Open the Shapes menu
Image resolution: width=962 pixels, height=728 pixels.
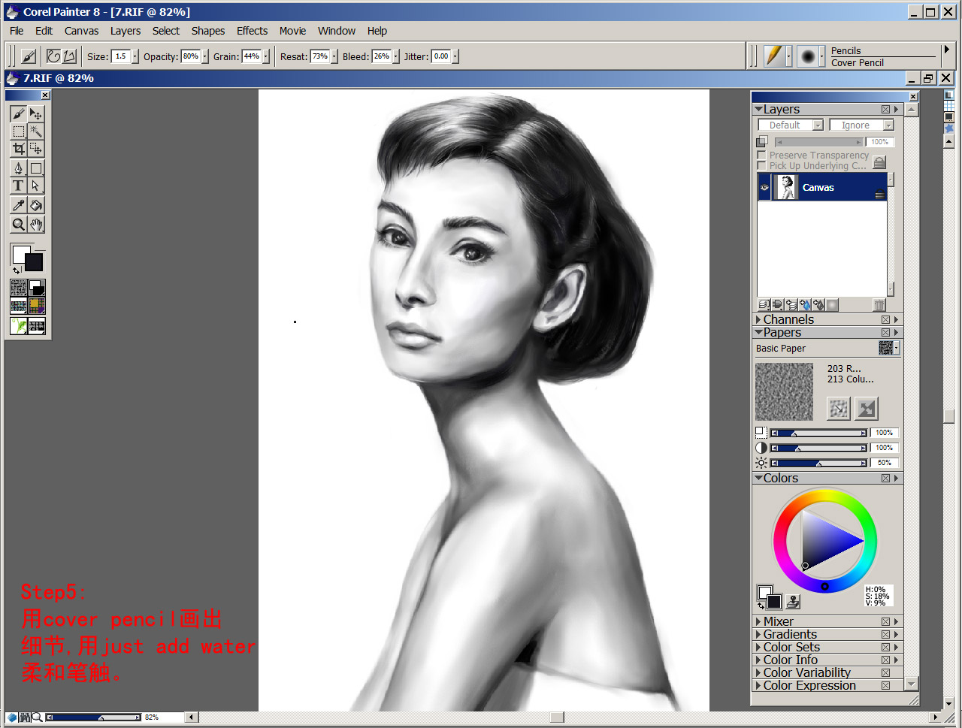[x=208, y=31]
